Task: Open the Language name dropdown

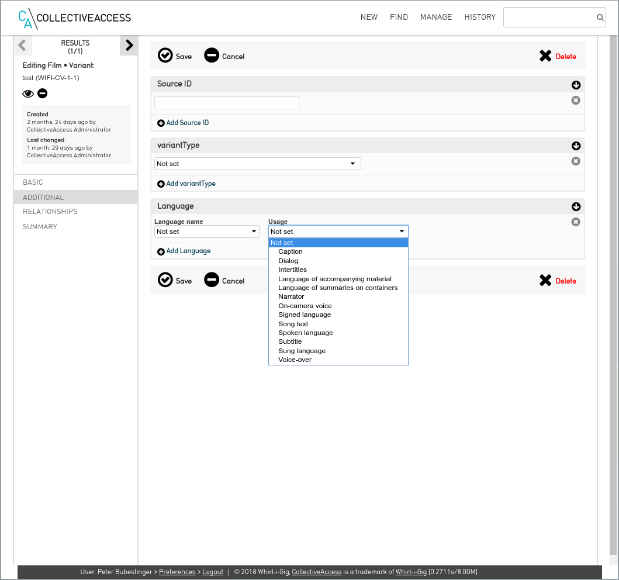Action: (x=206, y=232)
